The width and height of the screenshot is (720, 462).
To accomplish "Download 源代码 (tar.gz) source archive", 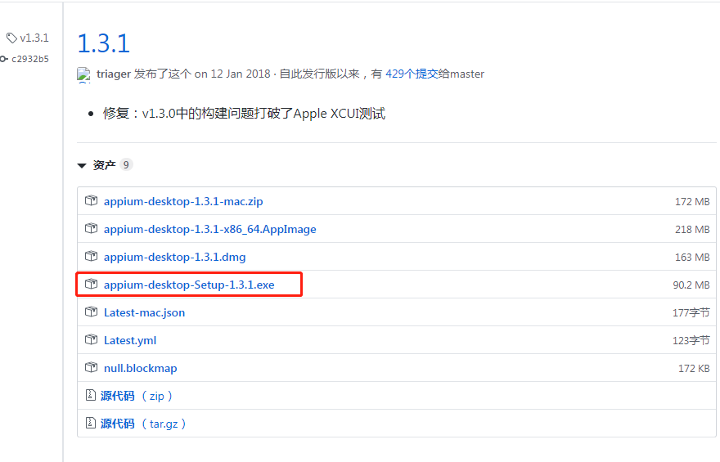I will [x=143, y=424].
